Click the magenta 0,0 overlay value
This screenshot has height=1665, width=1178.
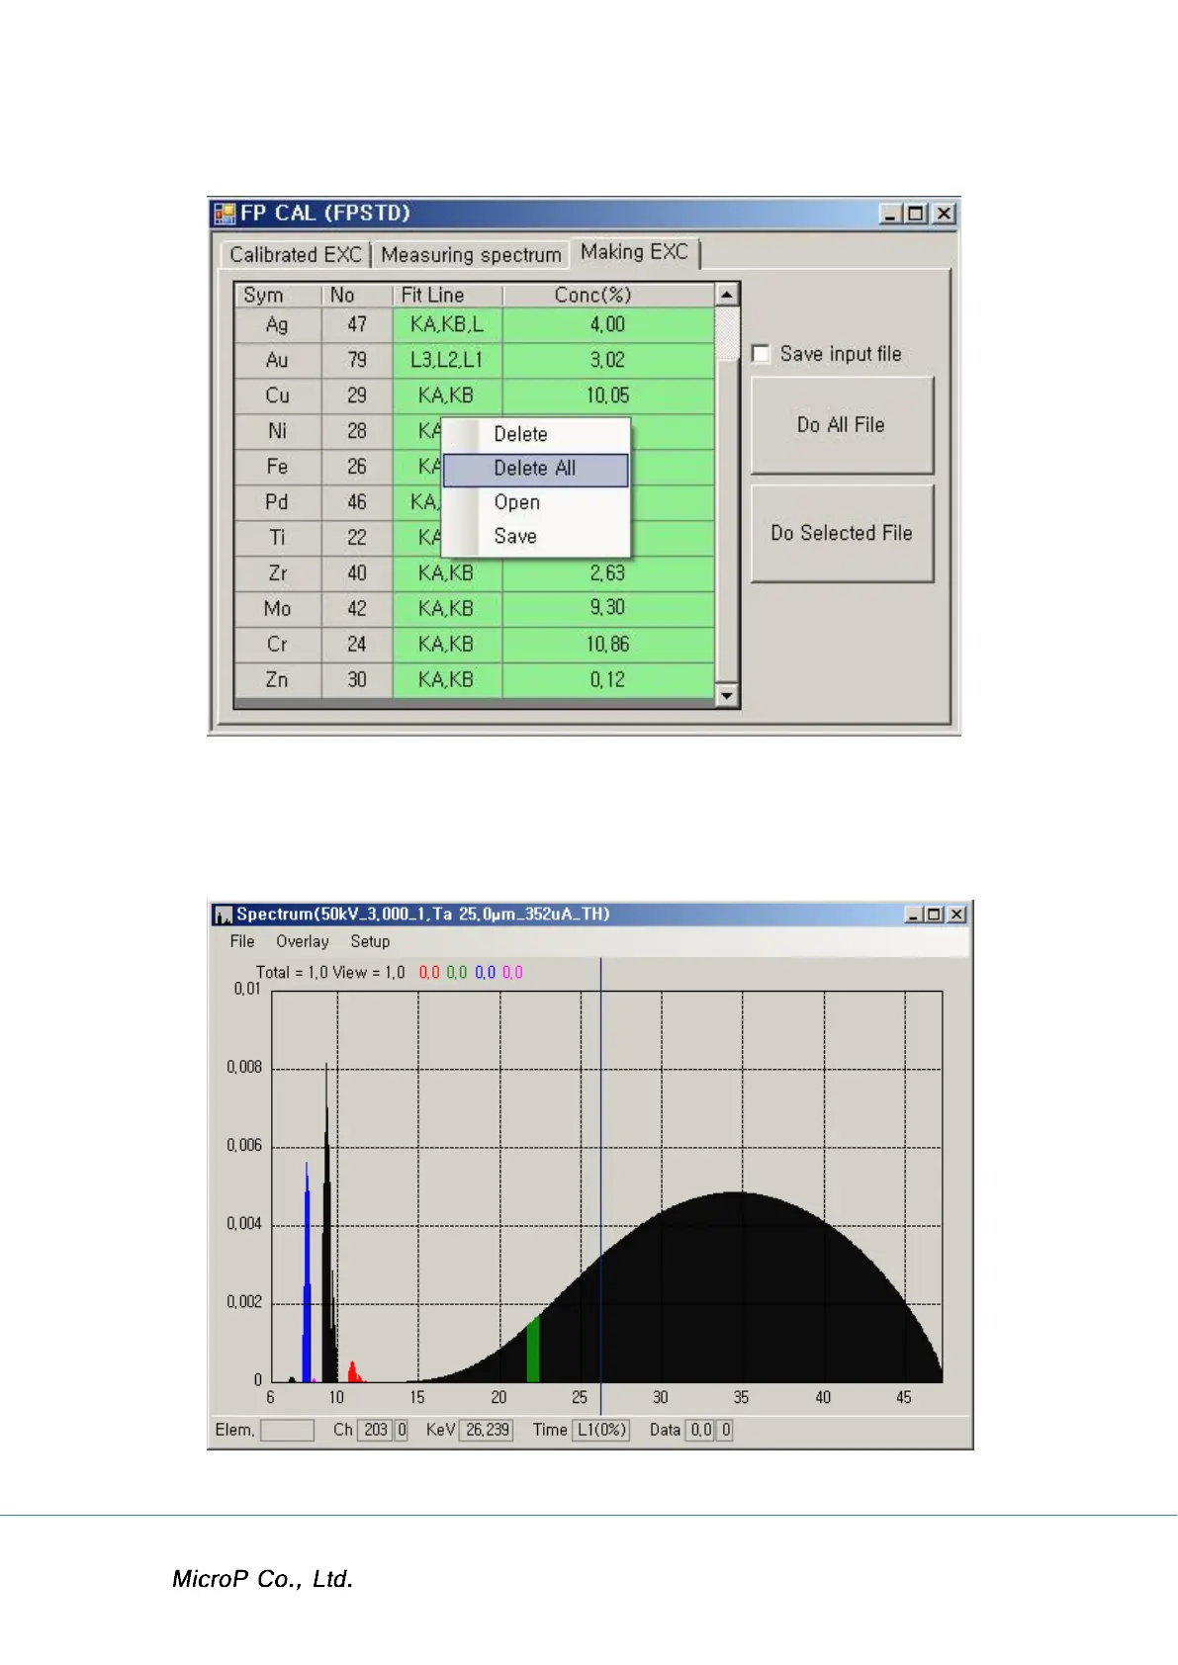click(512, 973)
